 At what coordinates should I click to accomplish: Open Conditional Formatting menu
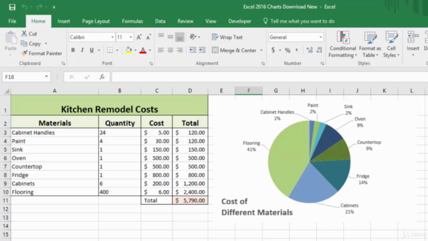point(343,44)
